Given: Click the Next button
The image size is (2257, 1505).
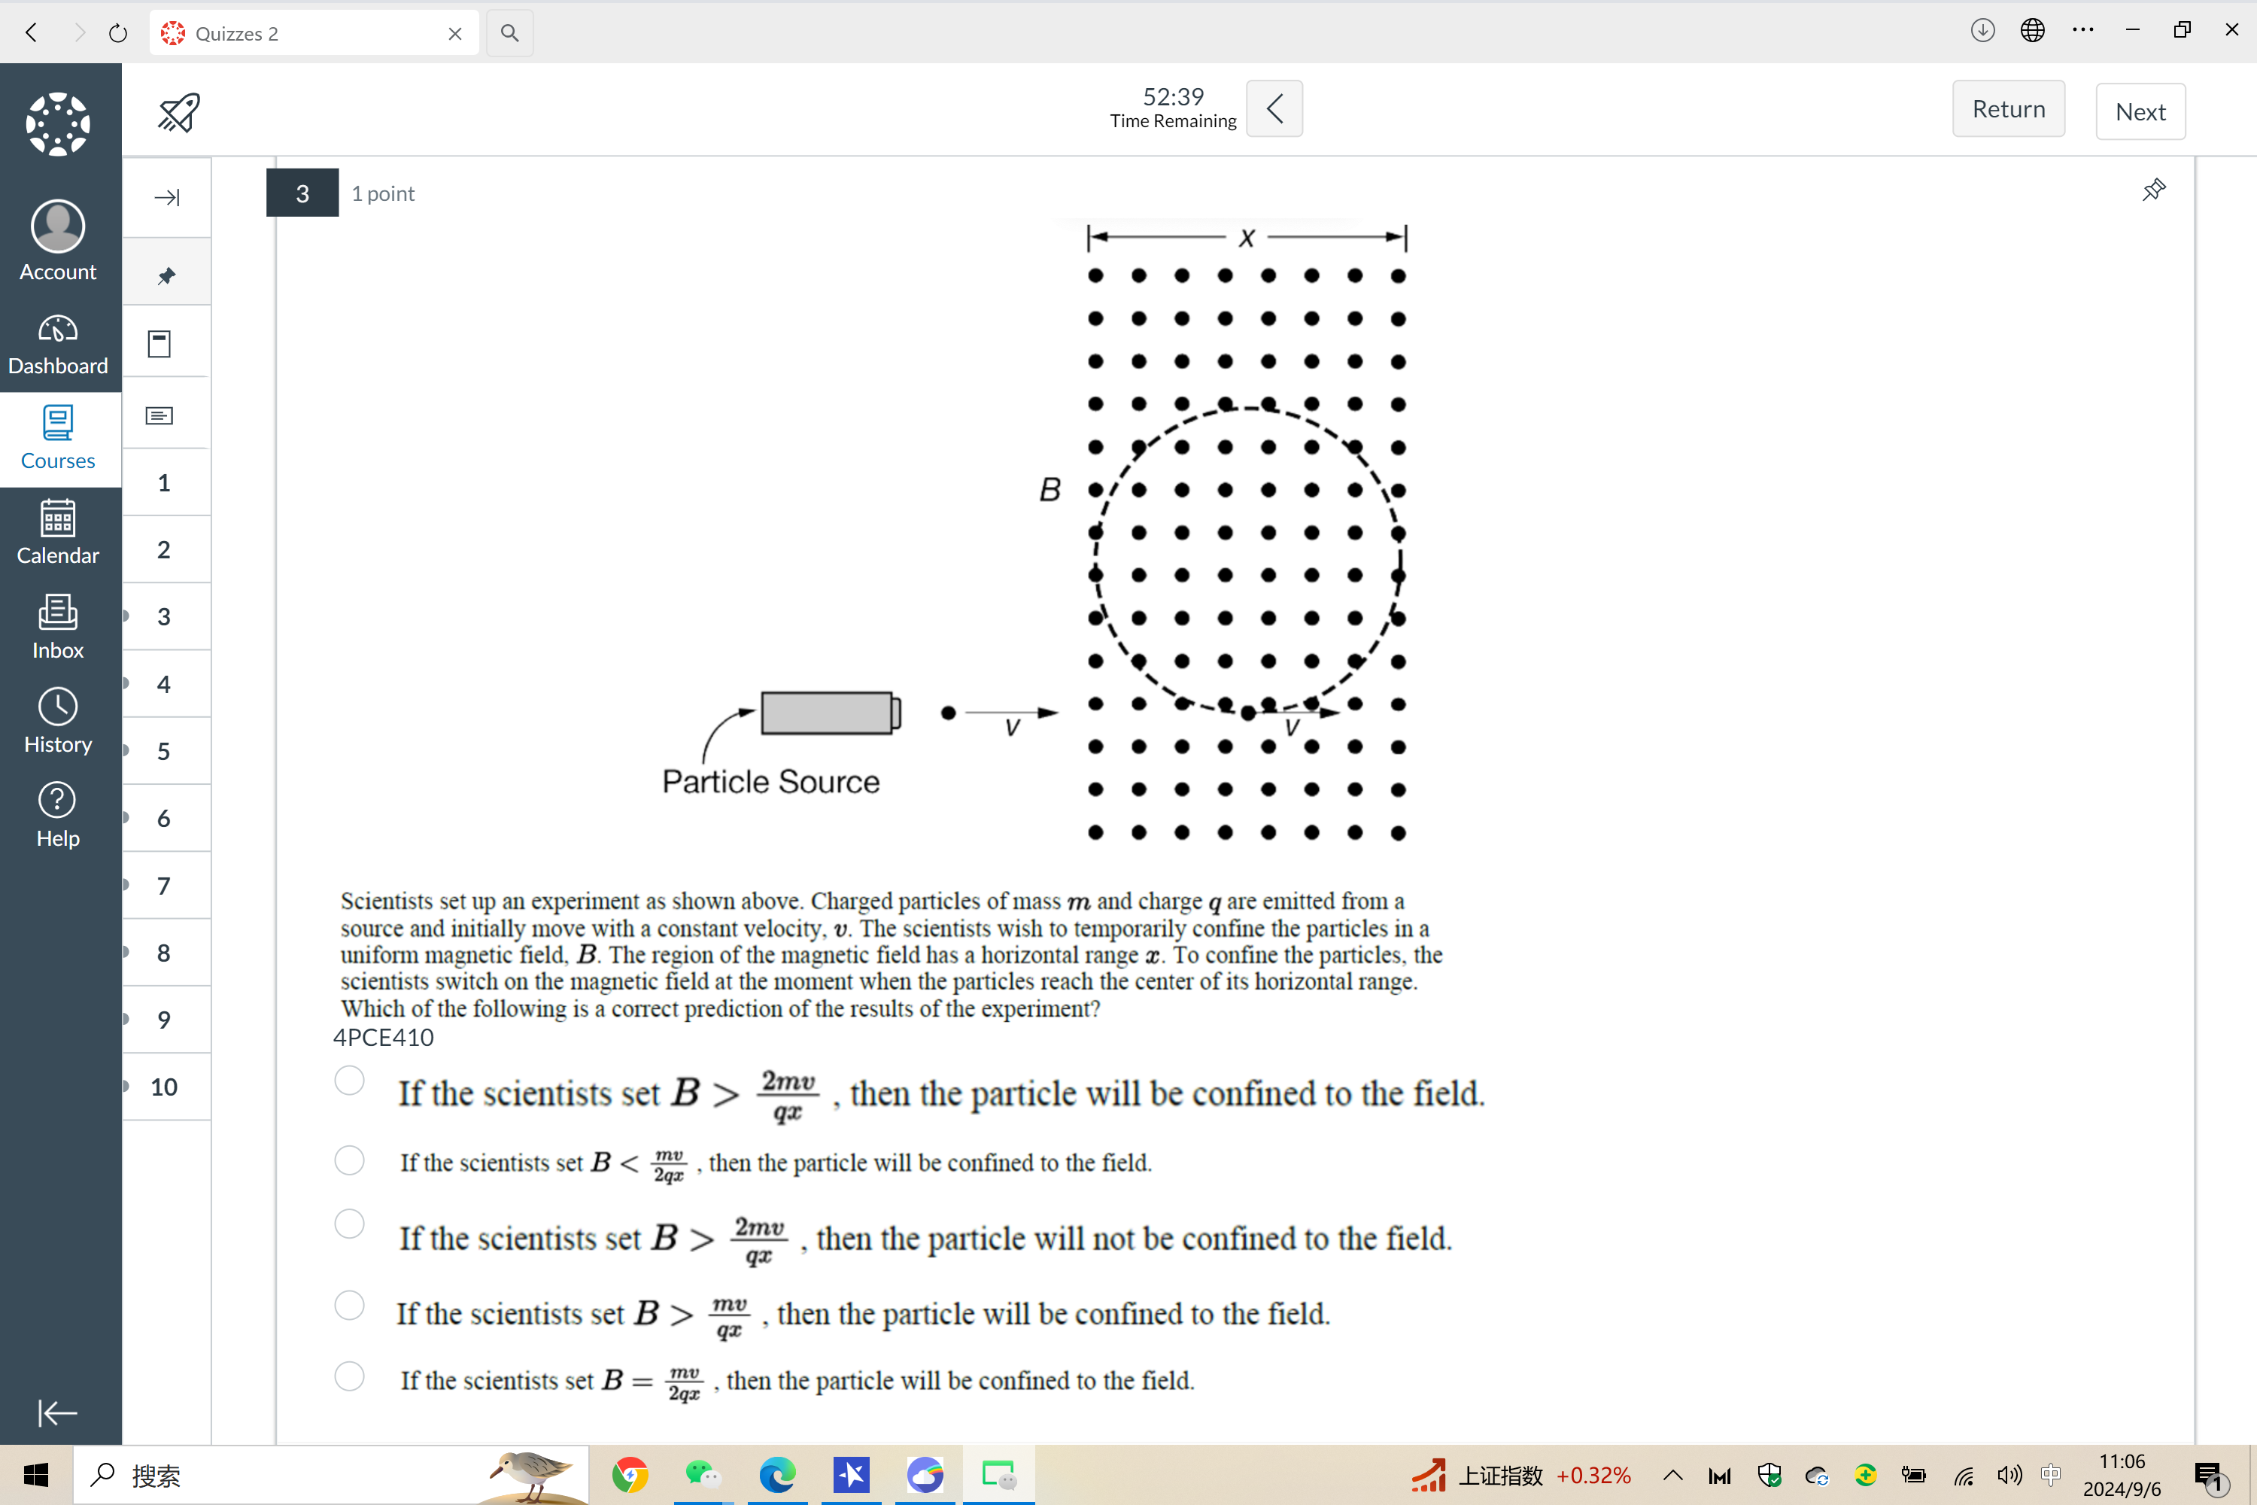Looking at the screenshot, I should 2141,108.
